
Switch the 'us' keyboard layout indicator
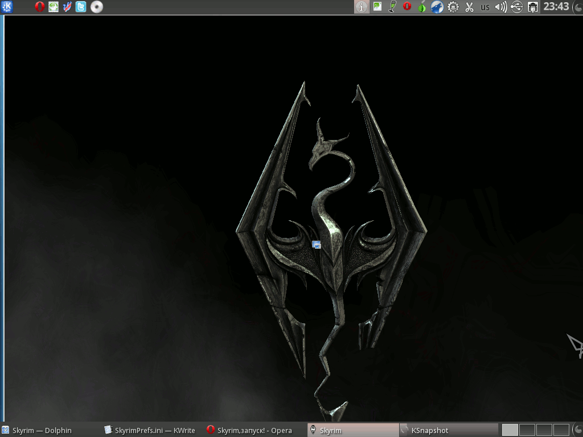485,7
